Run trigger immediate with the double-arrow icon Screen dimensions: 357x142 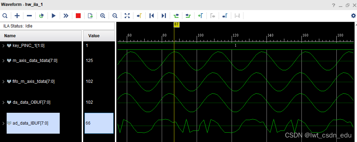pos(66,16)
